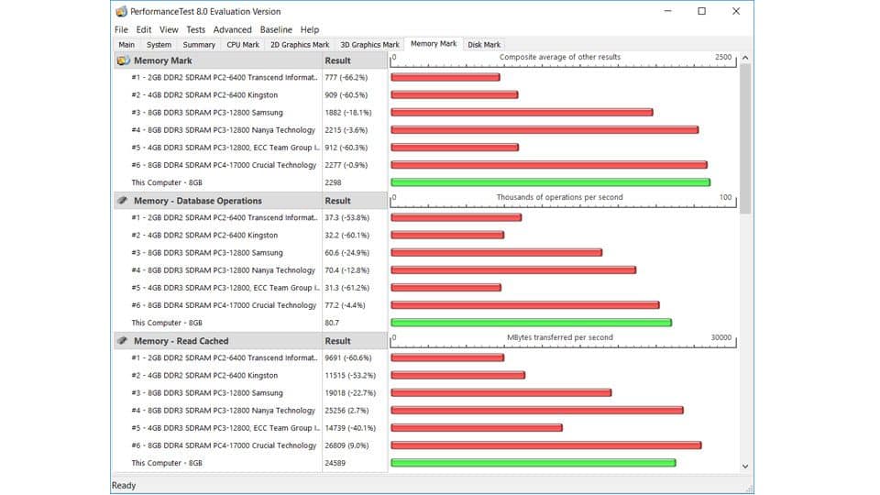The height and width of the screenshot is (495, 880).
Task: Click the Memory Mark section icon
Action: 123,60
